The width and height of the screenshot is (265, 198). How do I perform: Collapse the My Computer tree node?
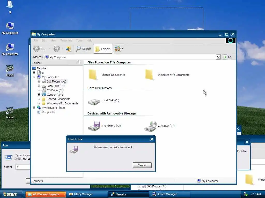(34, 77)
